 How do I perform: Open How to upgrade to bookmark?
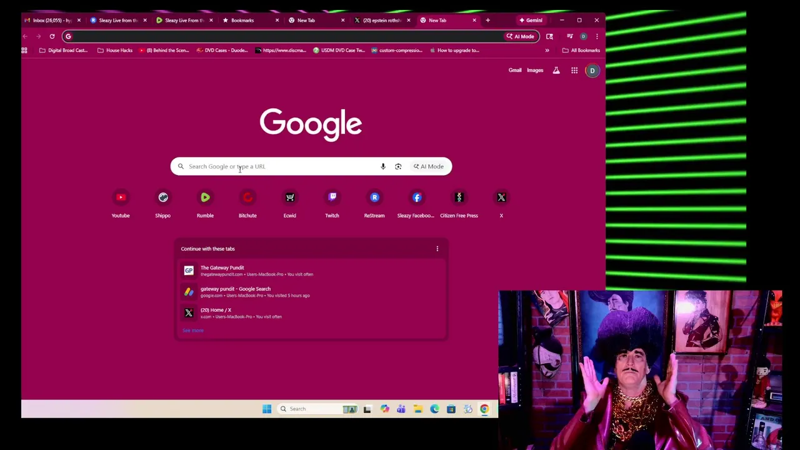pos(454,50)
